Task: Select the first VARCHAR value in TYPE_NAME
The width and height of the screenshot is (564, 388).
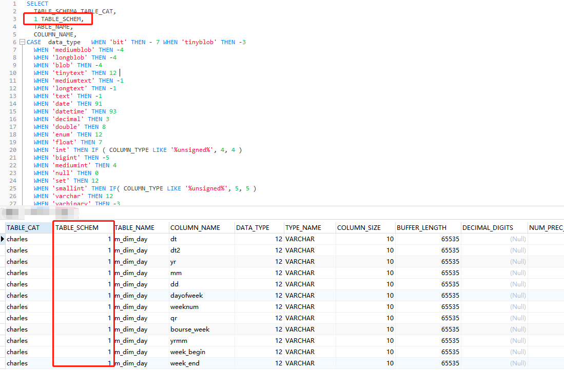Action: pos(301,239)
